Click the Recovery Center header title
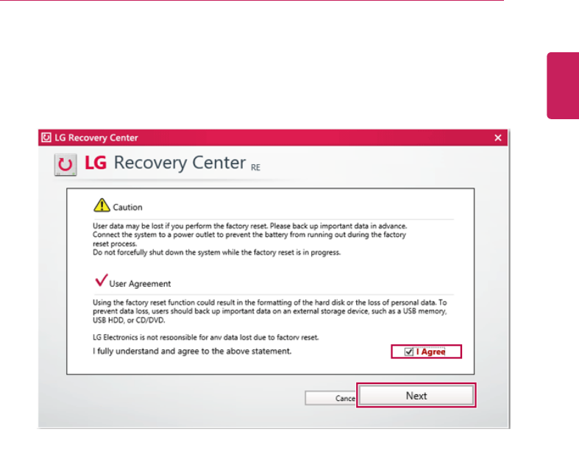Image resolution: width=579 pixels, height=451 pixels. pos(180,163)
